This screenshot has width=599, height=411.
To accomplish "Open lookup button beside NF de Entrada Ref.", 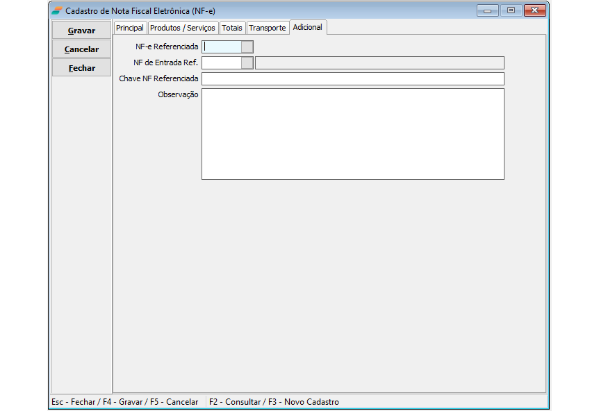I will [247, 62].
